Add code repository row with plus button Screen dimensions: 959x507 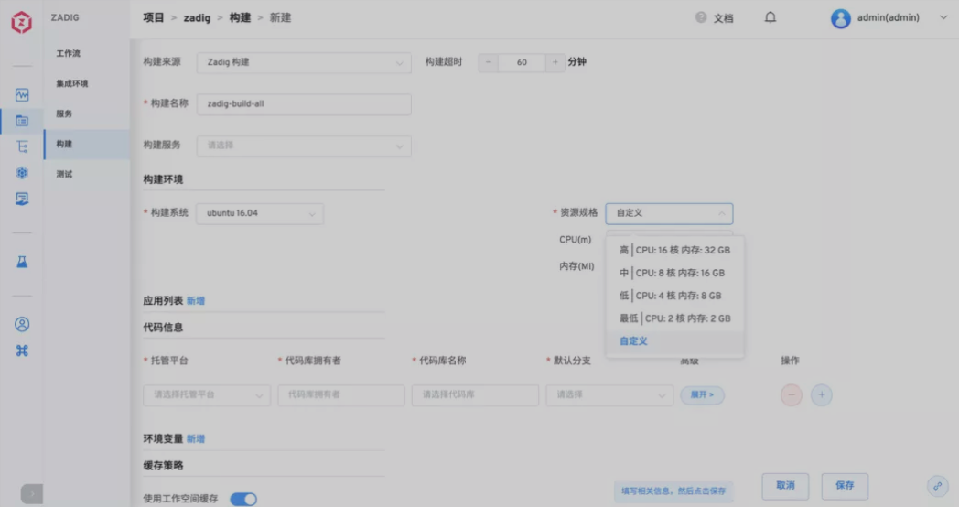822,395
